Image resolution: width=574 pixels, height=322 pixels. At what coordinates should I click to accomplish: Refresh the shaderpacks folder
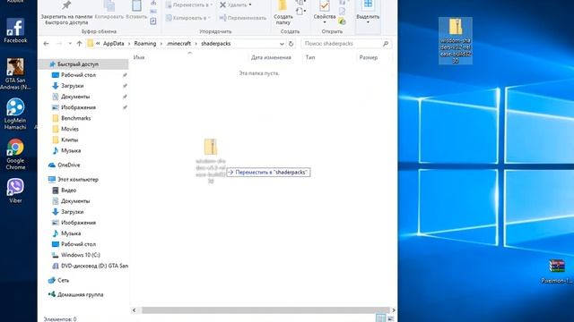click(x=291, y=44)
